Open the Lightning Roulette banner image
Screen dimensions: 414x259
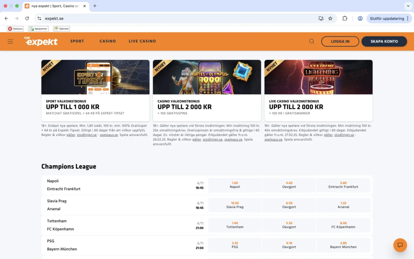click(319, 77)
